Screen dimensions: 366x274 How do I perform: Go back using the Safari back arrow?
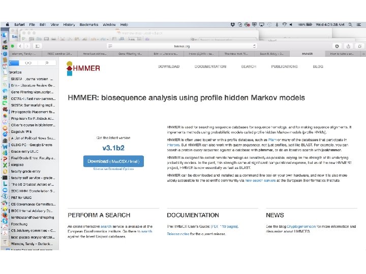pos(20,46)
